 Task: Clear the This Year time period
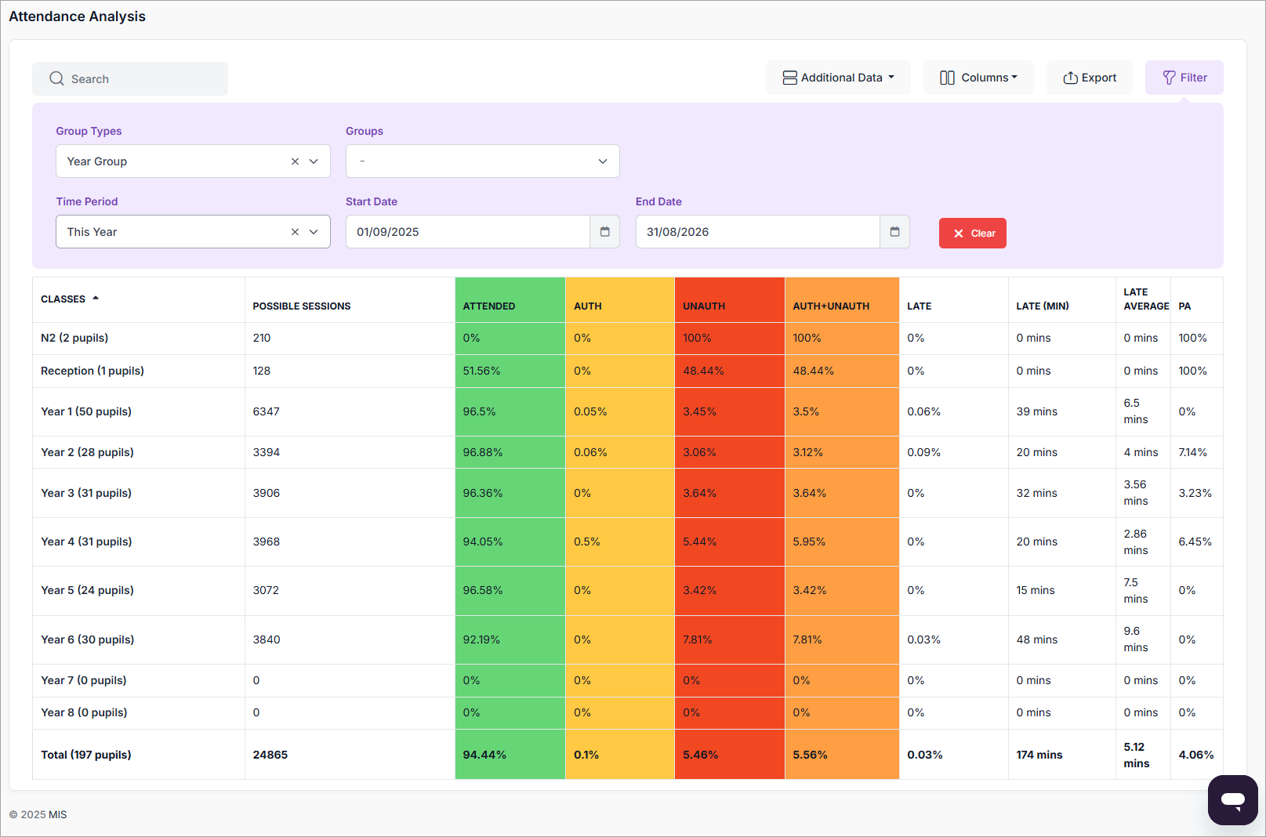tap(295, 232)
